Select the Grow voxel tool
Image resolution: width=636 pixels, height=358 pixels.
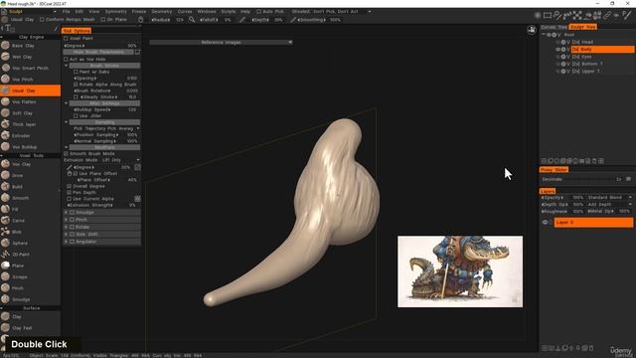(30, 175)
